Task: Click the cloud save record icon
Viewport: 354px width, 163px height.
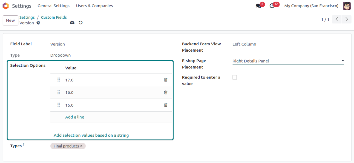Action: (72, 23)
